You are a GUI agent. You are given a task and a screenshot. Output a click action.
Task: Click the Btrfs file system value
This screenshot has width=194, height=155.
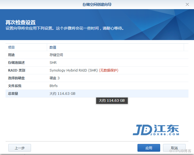pyautogui.click(x=53, y=86)
